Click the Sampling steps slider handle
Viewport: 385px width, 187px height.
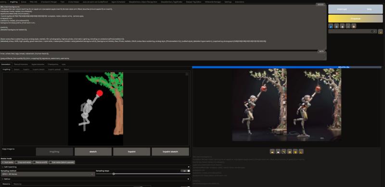tap(114, 174)
